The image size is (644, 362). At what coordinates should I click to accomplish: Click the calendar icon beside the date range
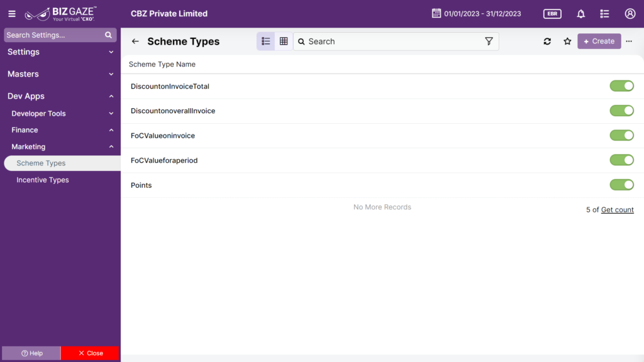[436, 14]
